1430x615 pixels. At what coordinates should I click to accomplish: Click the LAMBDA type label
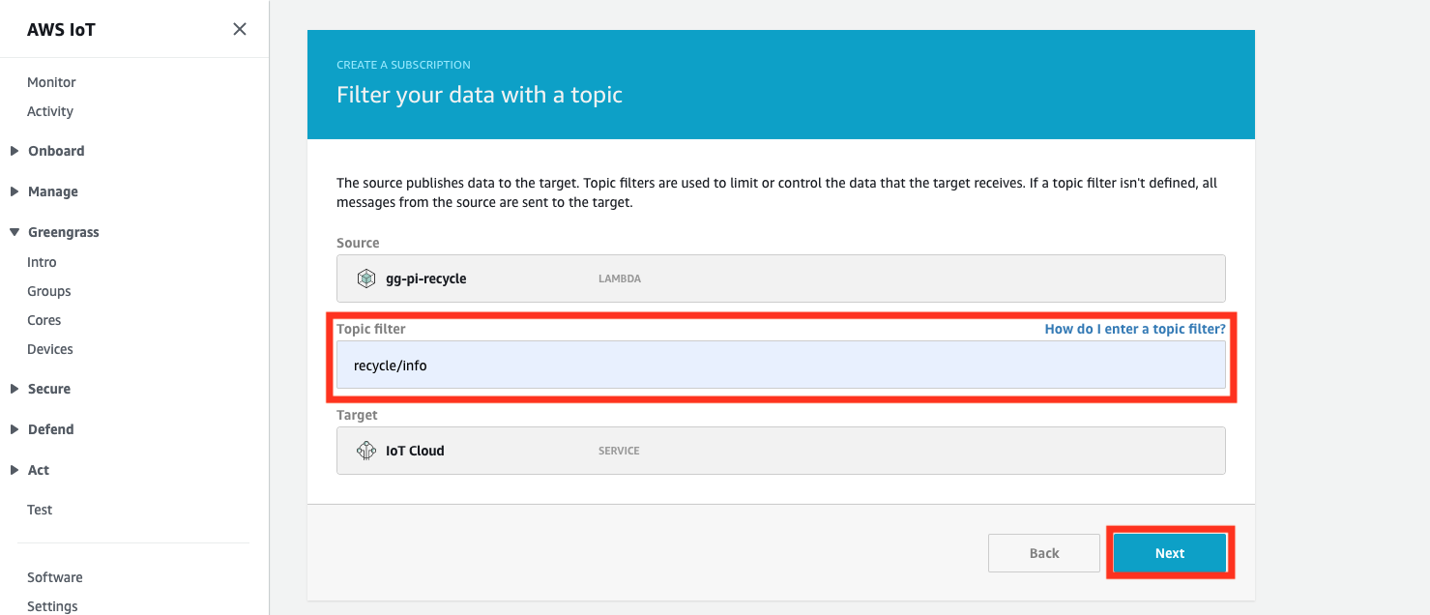tap(620, 278)
